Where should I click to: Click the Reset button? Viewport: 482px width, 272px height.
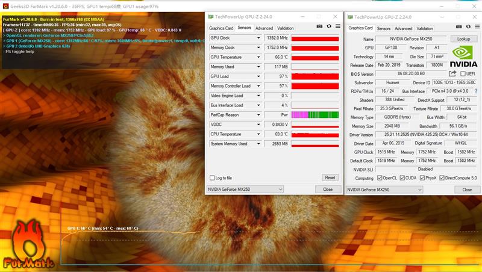pyautogui.click(x=330, y=178)
